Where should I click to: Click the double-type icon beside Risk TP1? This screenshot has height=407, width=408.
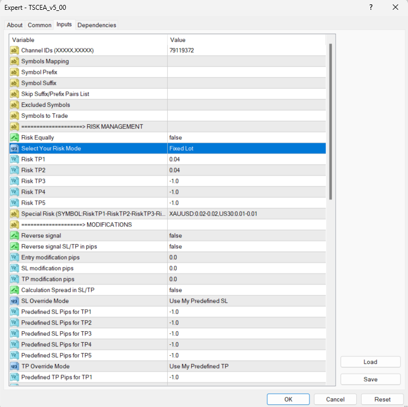[x=15, y=159]
